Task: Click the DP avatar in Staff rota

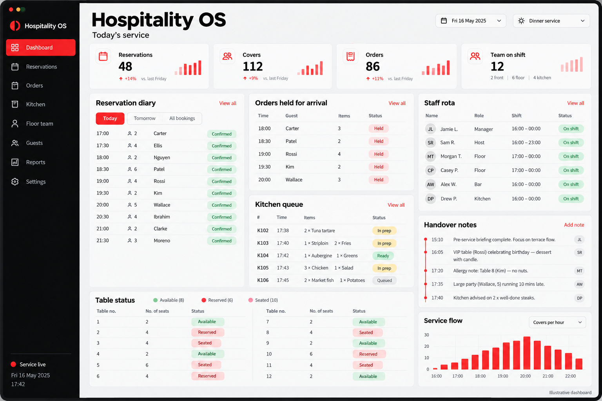Action: [x=430, y=199]
